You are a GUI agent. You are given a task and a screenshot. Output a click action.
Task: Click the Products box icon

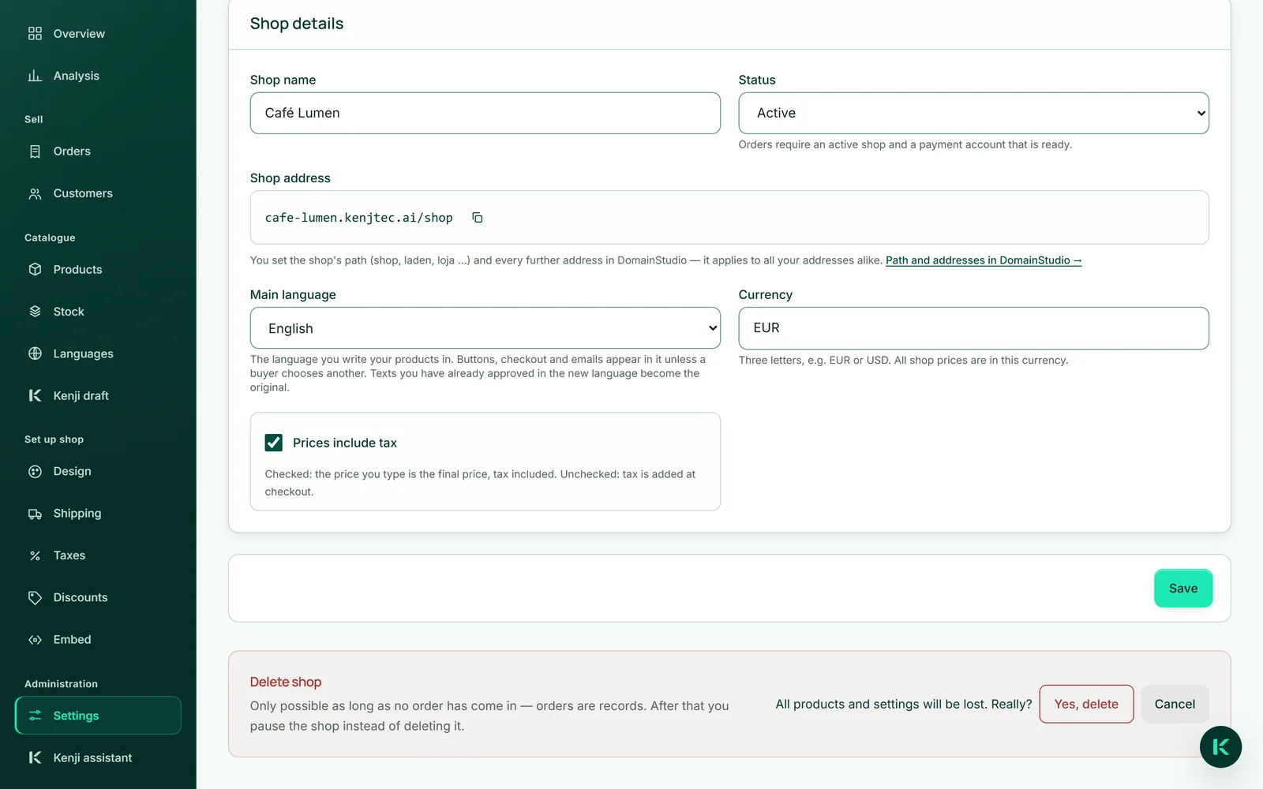point(35,269)
